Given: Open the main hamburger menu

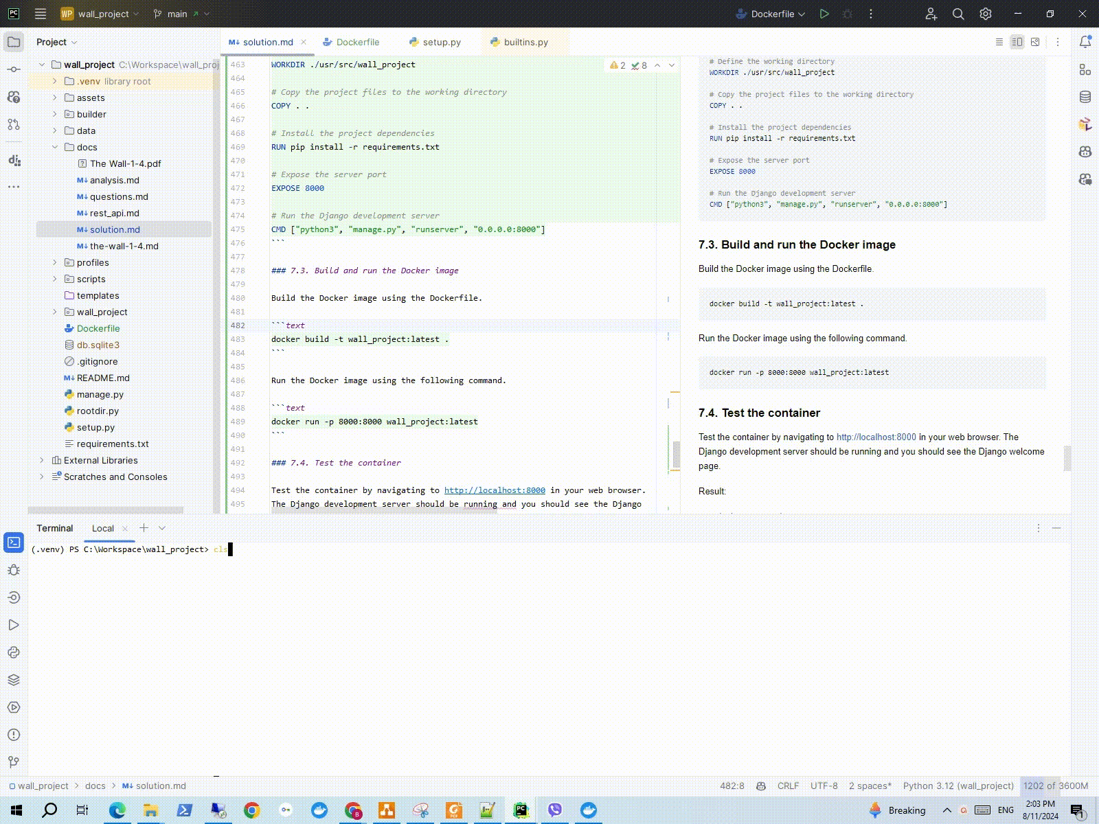Looking at the screenshot, I should click(x=41, y=14).
